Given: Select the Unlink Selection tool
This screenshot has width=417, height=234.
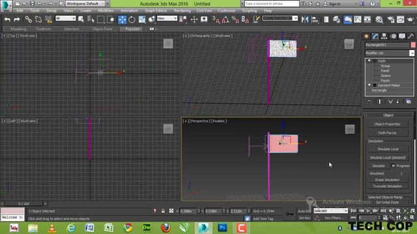Looking at the screenshot, I should pos(38,19).
